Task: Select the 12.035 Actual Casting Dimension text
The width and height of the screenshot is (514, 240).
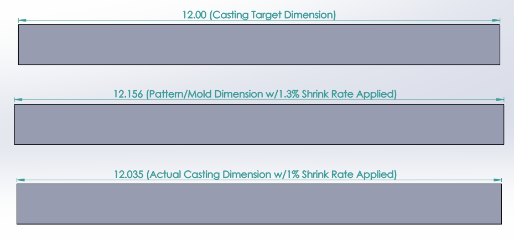Action: point(256,175)
